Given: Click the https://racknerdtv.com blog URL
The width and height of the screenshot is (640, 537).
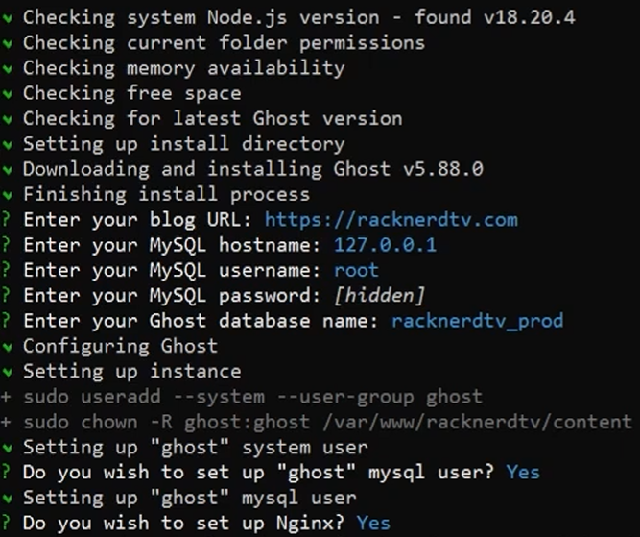Looking at the screenshot, I should coord(391,220).
